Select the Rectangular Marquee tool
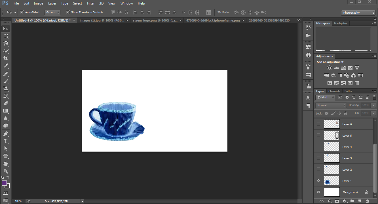The width and height of the screenshot is (378, 204). 6,36
